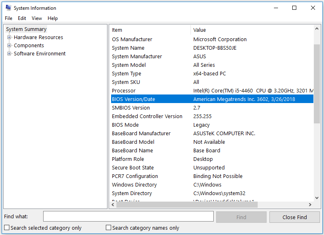Maximize the System Information window
324x235 pixels.
pyautogui.click(x=294, y=8)
